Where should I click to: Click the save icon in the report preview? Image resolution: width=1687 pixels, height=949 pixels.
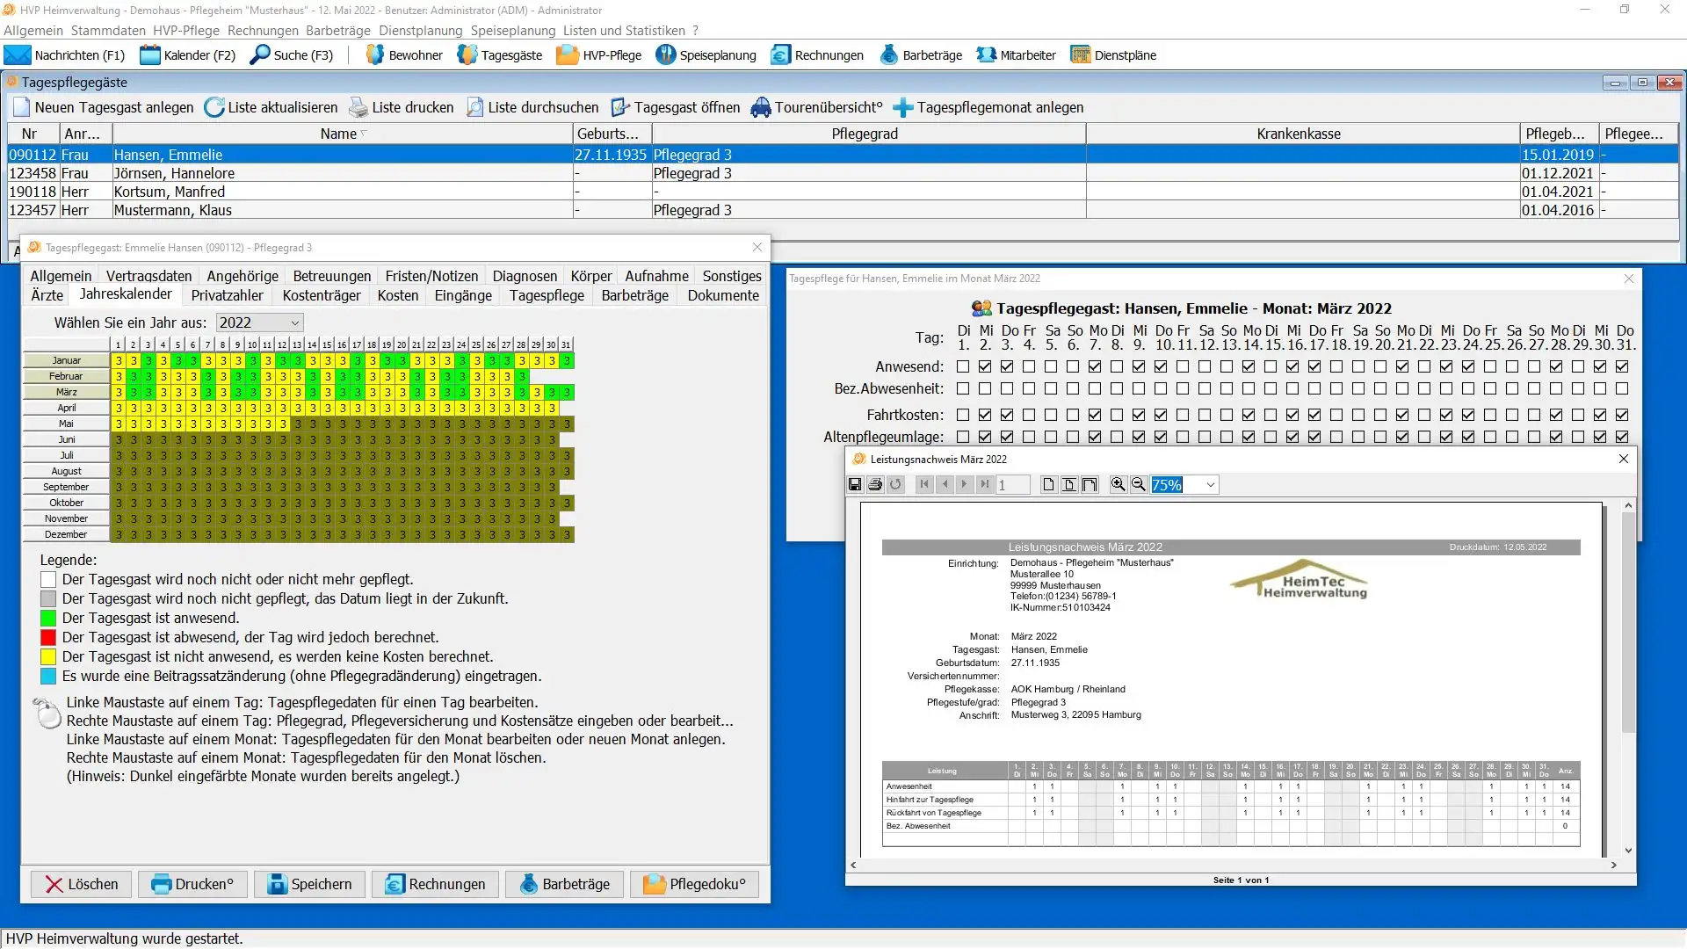(855, 485)
